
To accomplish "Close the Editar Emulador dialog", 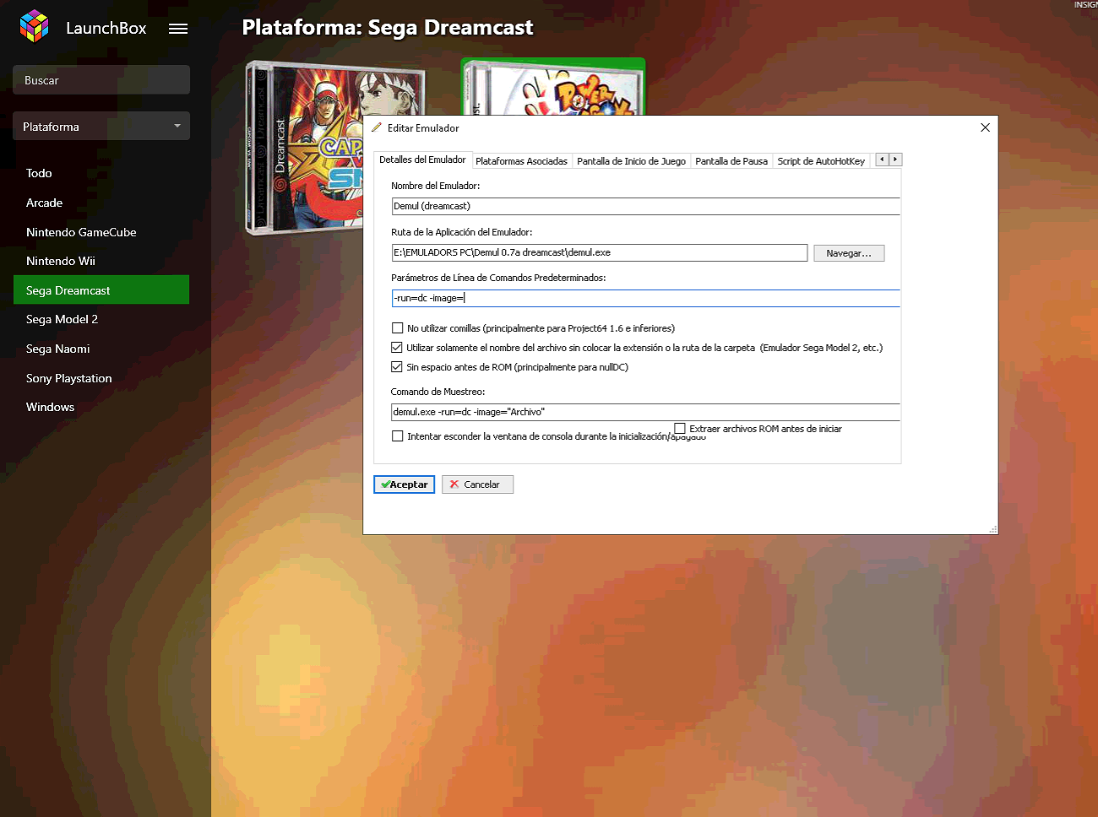I will tap(985, 127).
